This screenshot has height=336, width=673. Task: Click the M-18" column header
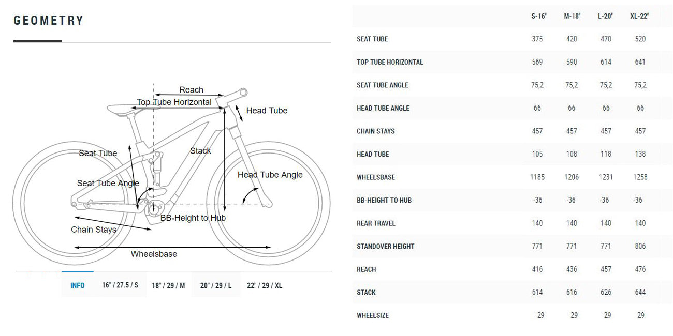coord(572,16)
